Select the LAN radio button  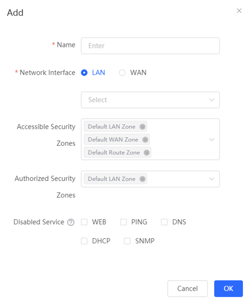click(x=84, y=73)
